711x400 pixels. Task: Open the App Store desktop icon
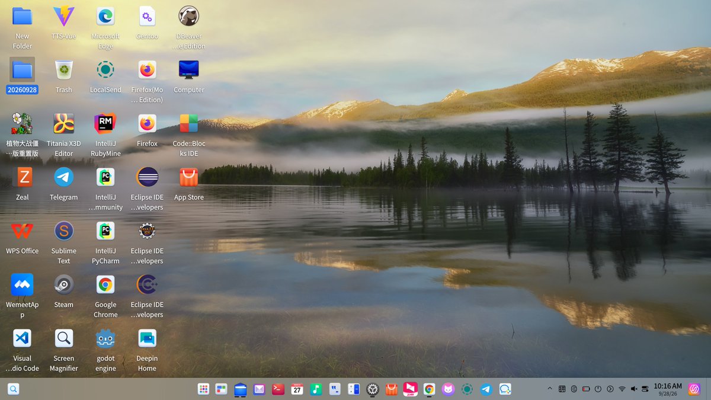188,177
